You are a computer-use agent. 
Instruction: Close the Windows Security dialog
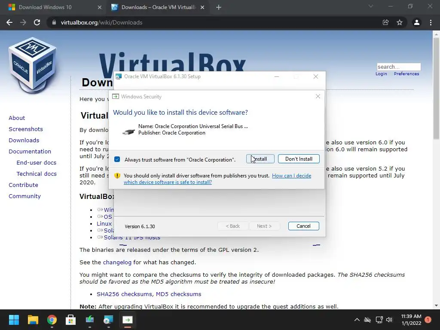(x=318, y=97)
